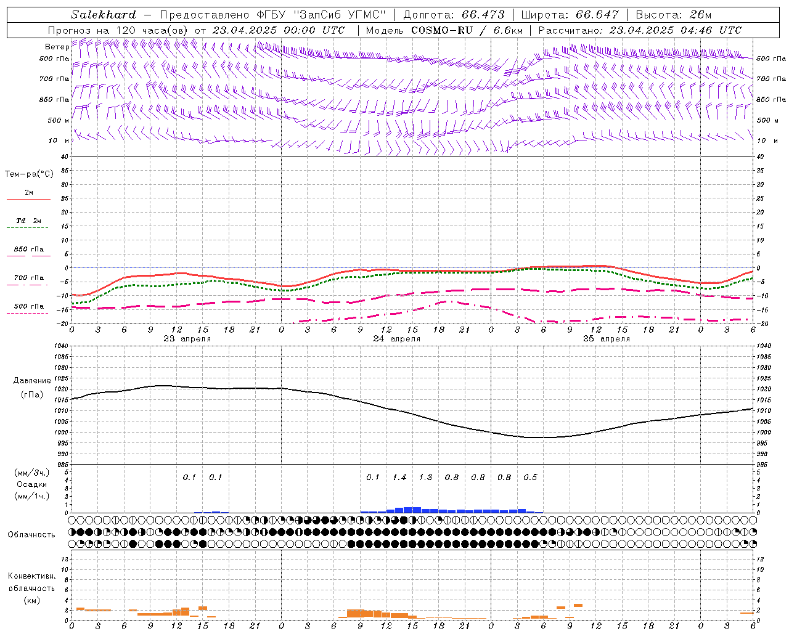This screenshot has height=631, width=789.
Task: Click the 'Осадки' precipitation label
Action: coord(32,484)
